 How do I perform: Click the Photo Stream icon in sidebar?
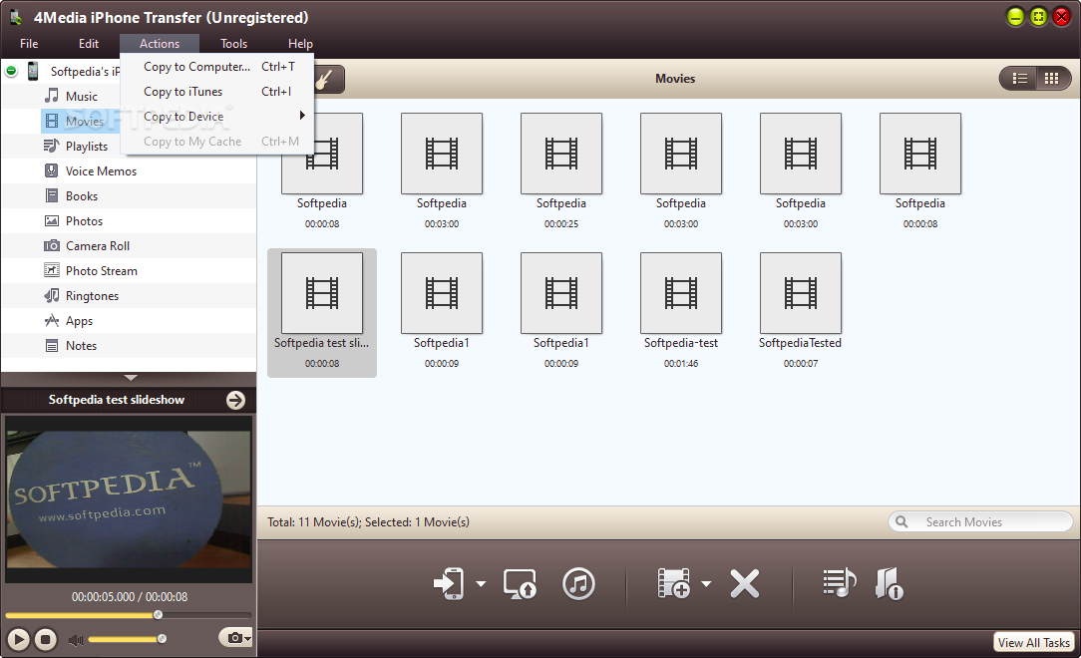[52, 271]
